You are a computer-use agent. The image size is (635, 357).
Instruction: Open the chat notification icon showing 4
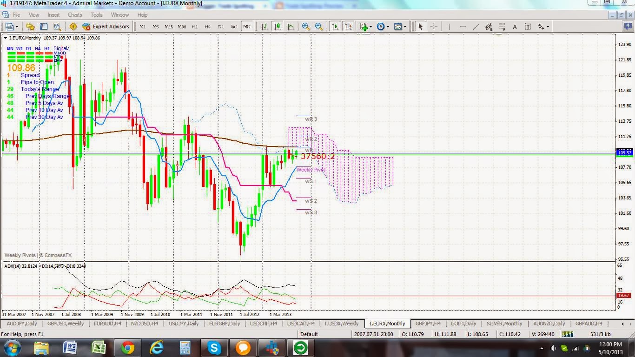point(627,26)
